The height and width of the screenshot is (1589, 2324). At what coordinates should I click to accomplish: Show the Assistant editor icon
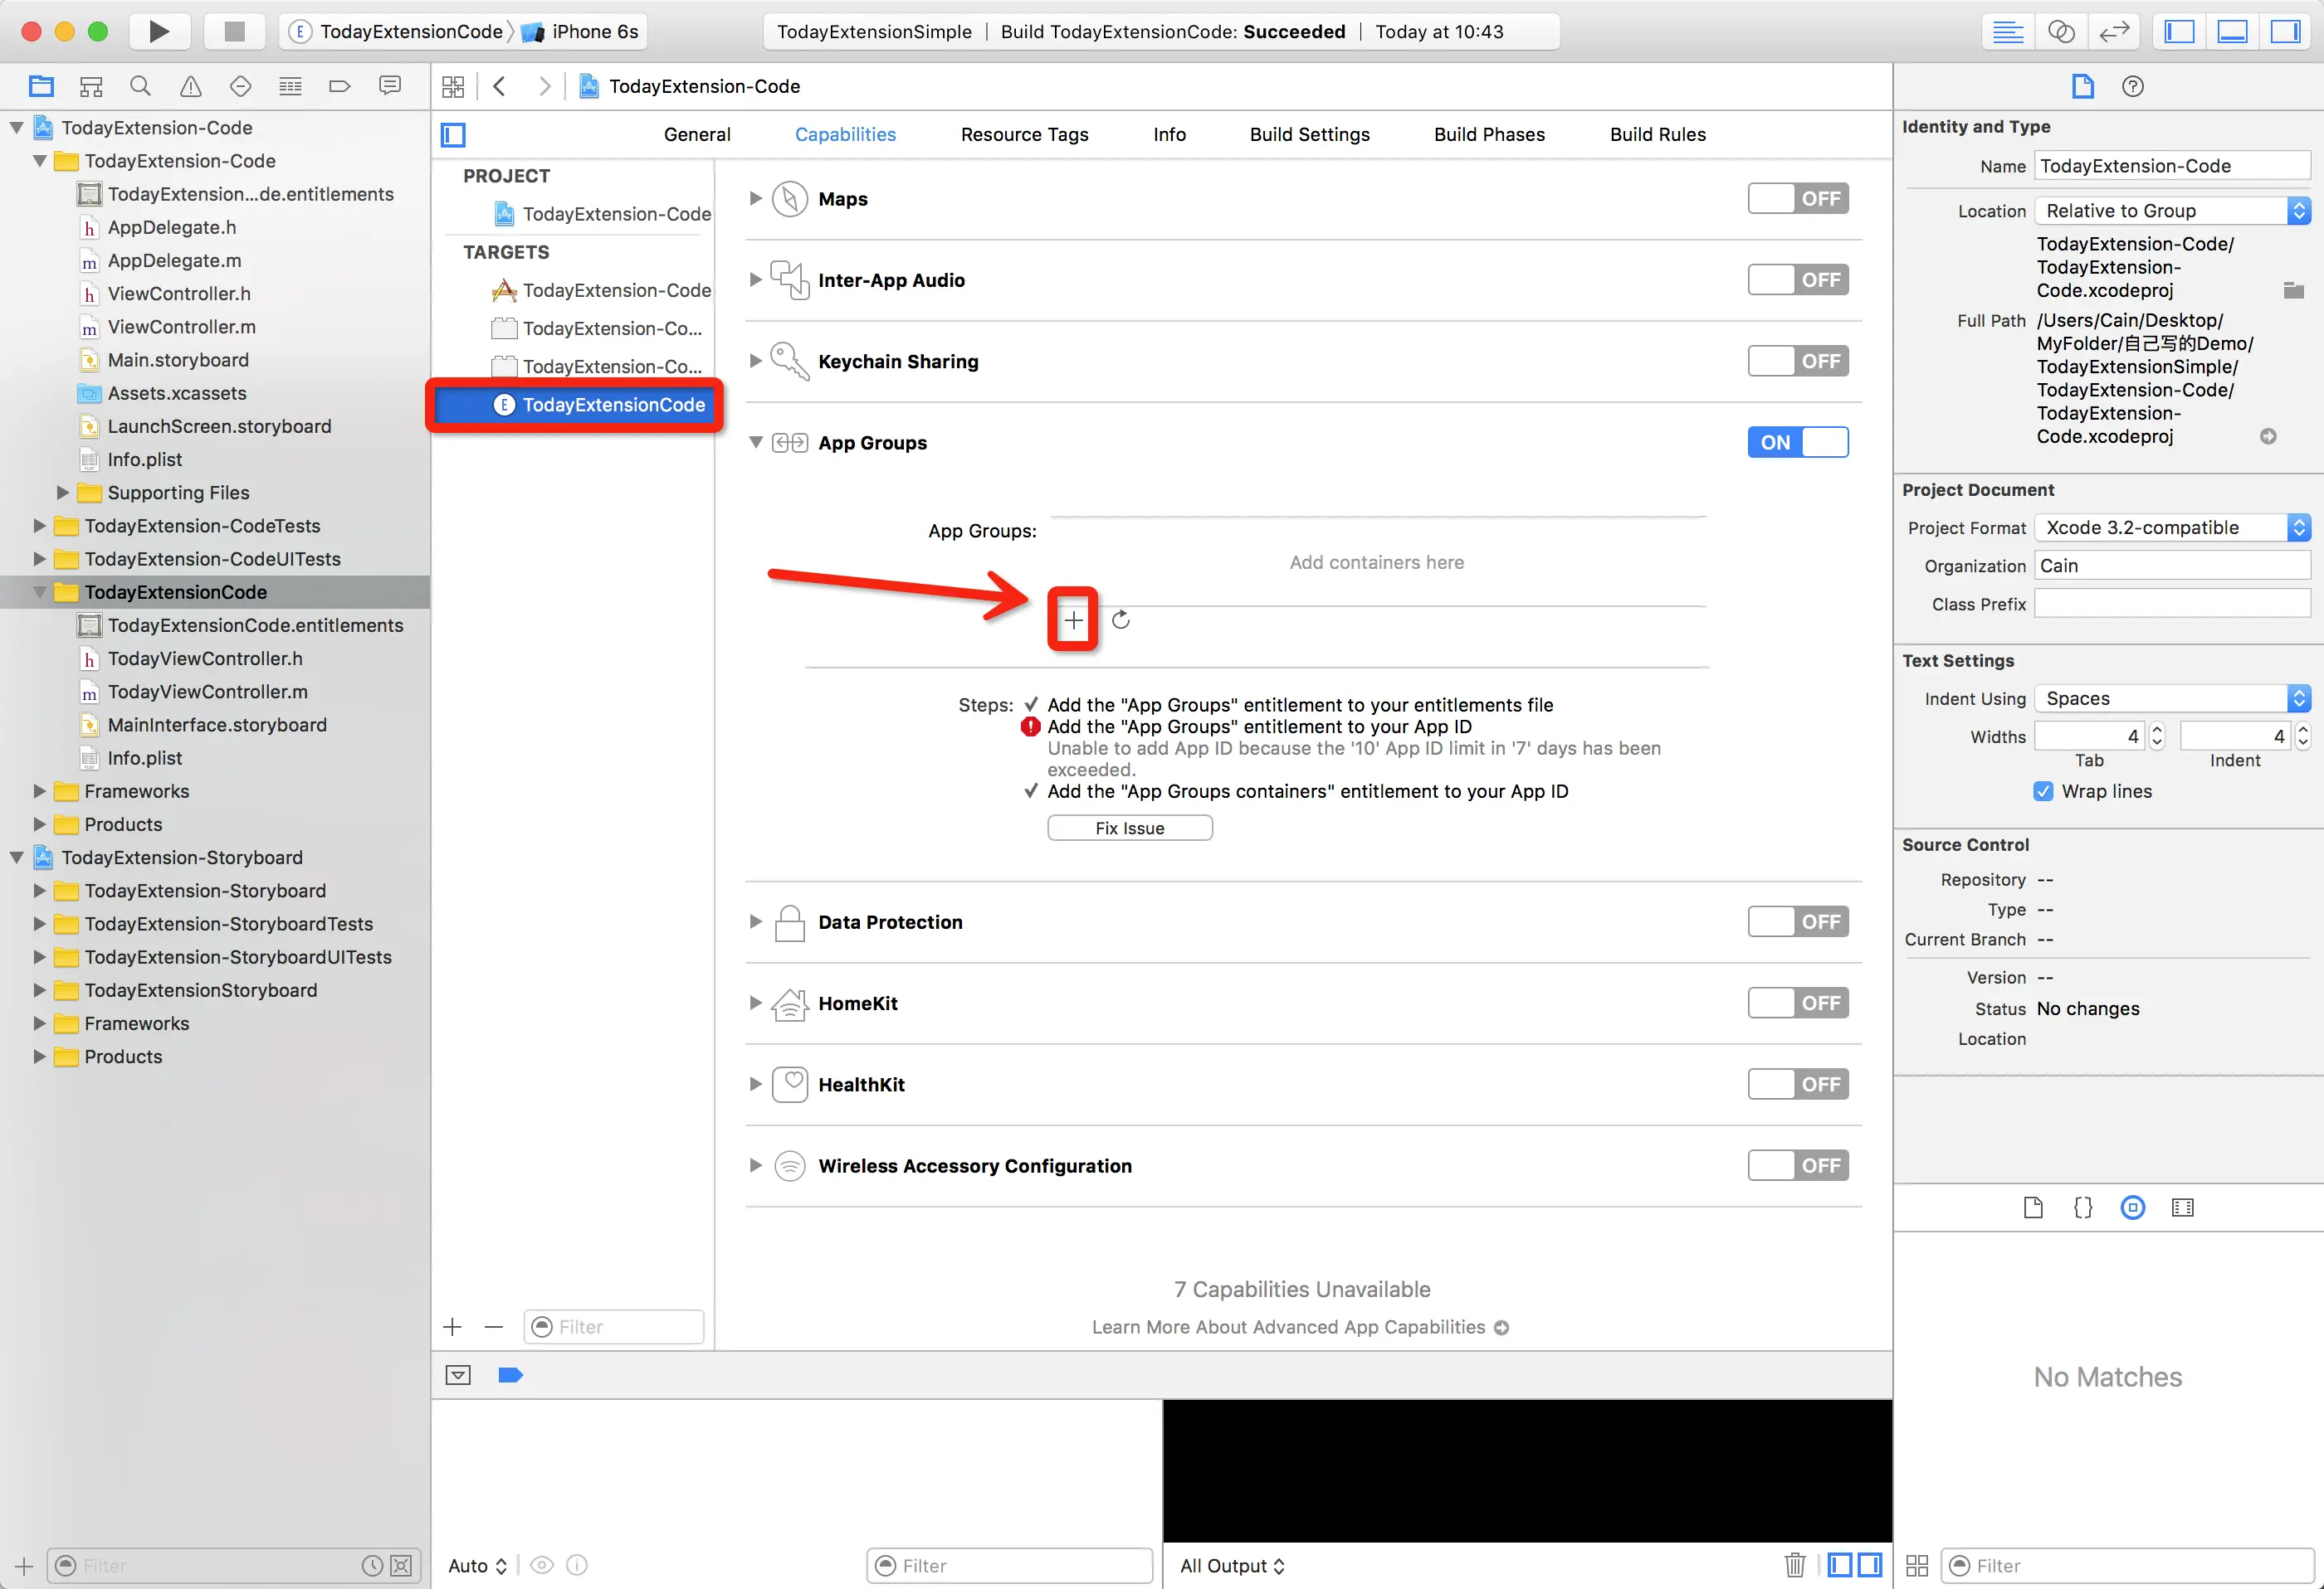(2061, 31)
